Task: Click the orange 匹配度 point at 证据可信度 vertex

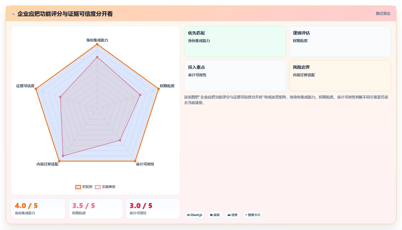Action: tap(36, 89)
